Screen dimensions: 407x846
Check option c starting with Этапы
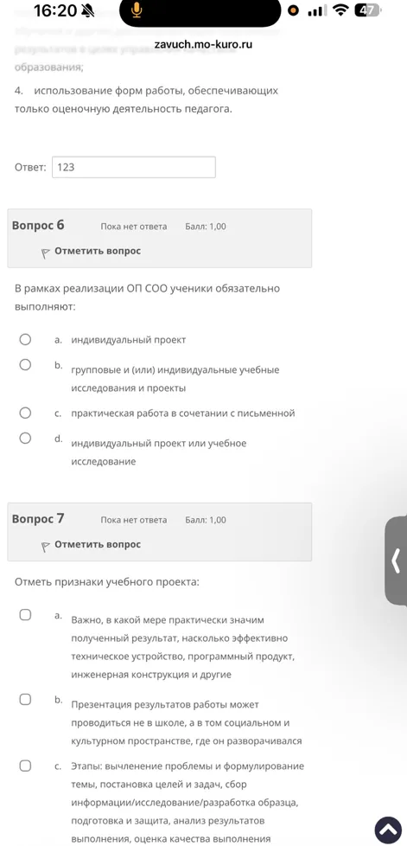[x=25, y=766]
